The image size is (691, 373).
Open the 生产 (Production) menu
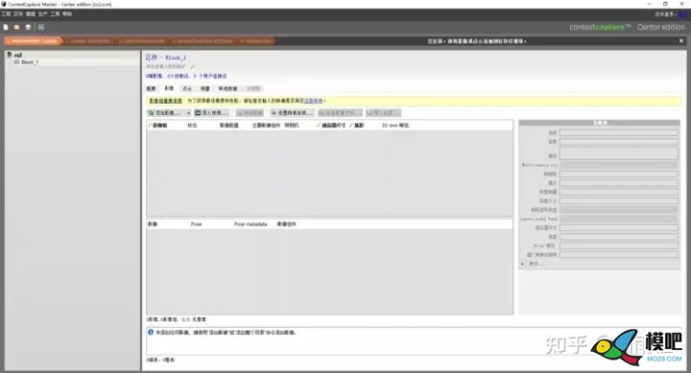43,14
